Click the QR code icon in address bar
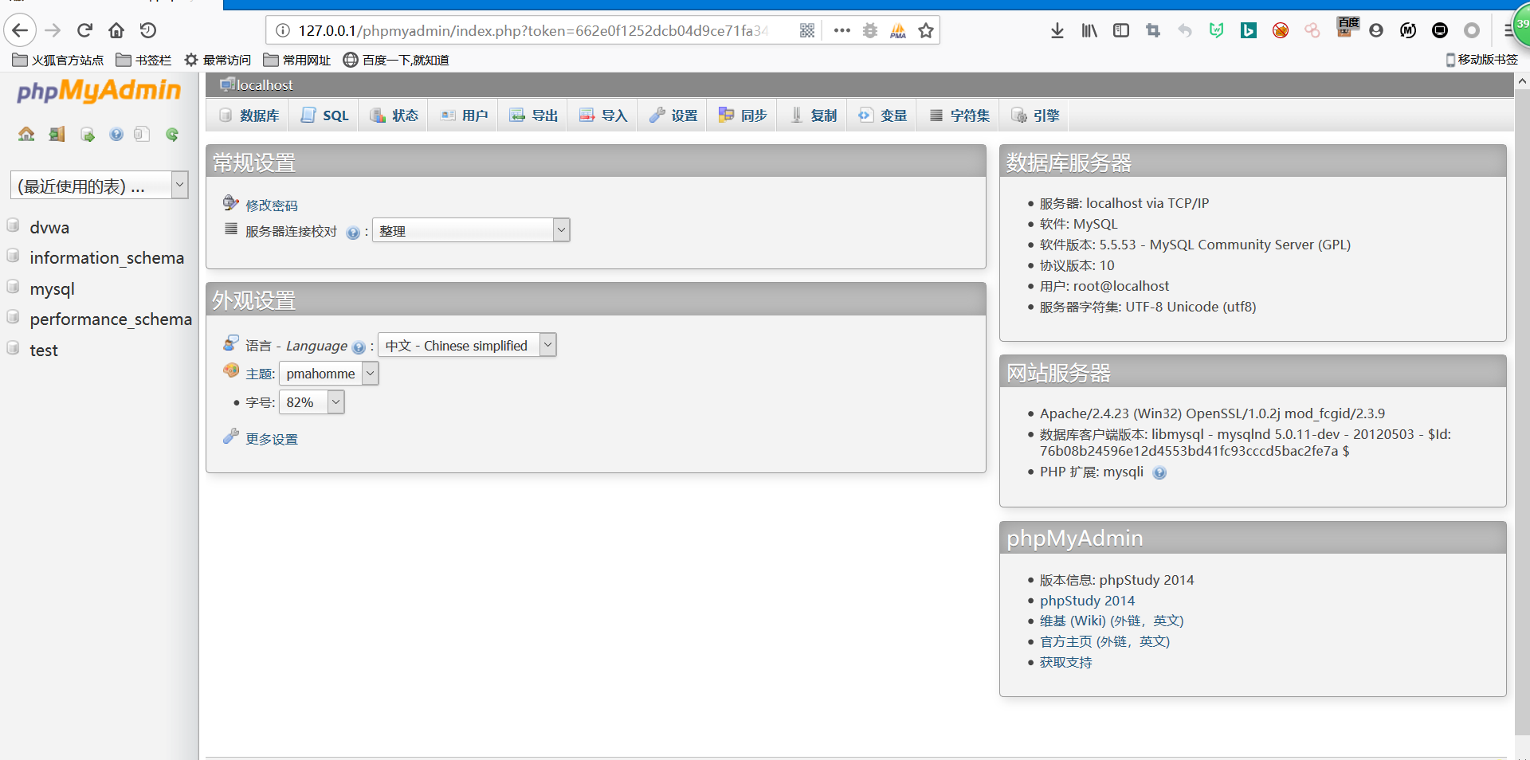The width and height of the screenshot is (1530, 760). tap(807, 30)
